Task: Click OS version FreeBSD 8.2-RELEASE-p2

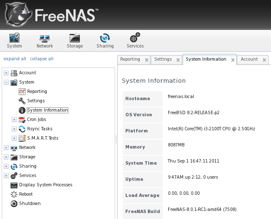Action: point(194,112)
